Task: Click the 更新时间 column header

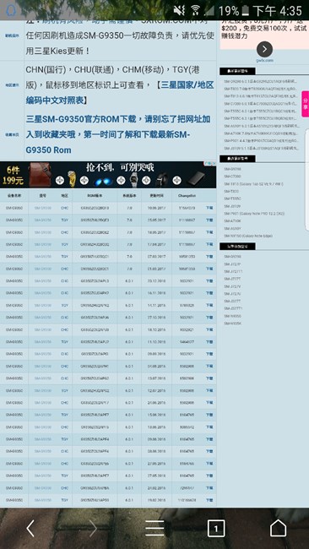Action: [156, 195]
